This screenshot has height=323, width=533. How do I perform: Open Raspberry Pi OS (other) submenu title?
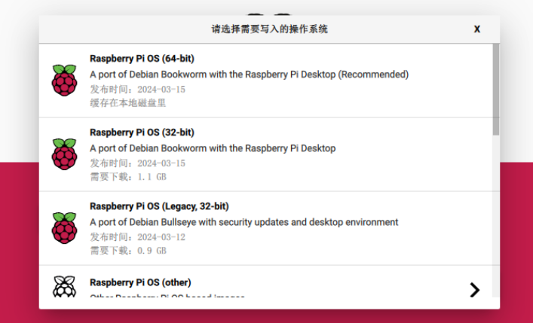[140, 282]
